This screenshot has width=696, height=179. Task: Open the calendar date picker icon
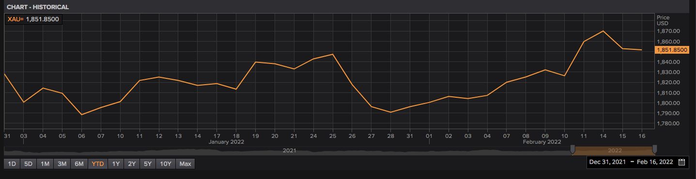[x=681, y=163]
